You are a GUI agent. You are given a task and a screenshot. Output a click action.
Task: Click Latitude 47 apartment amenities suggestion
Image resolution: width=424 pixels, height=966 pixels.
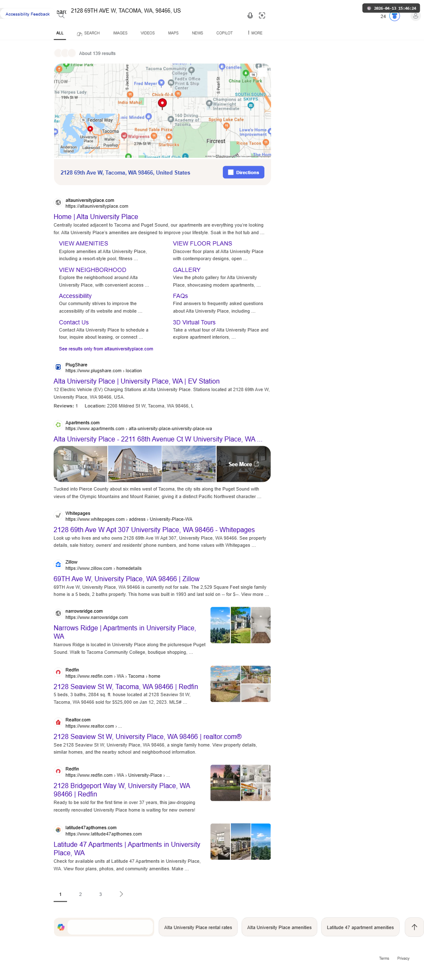click(x=360, y=927)
